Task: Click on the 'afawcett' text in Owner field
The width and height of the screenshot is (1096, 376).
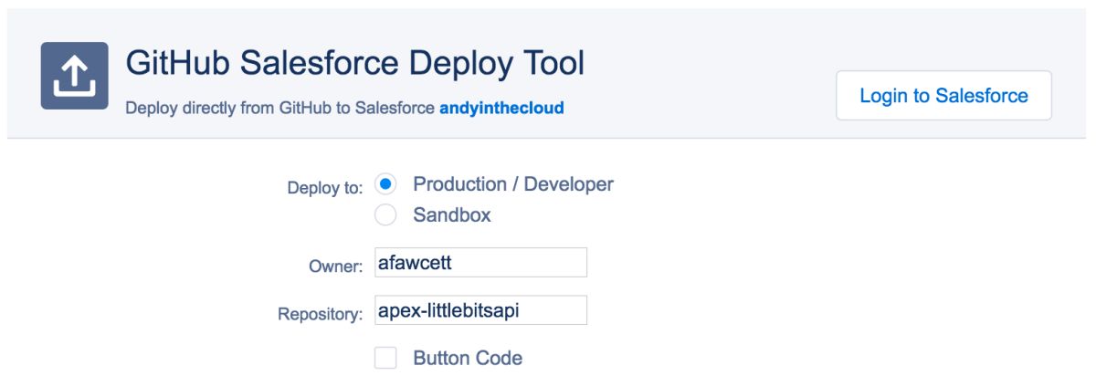Action: point(415,263)
